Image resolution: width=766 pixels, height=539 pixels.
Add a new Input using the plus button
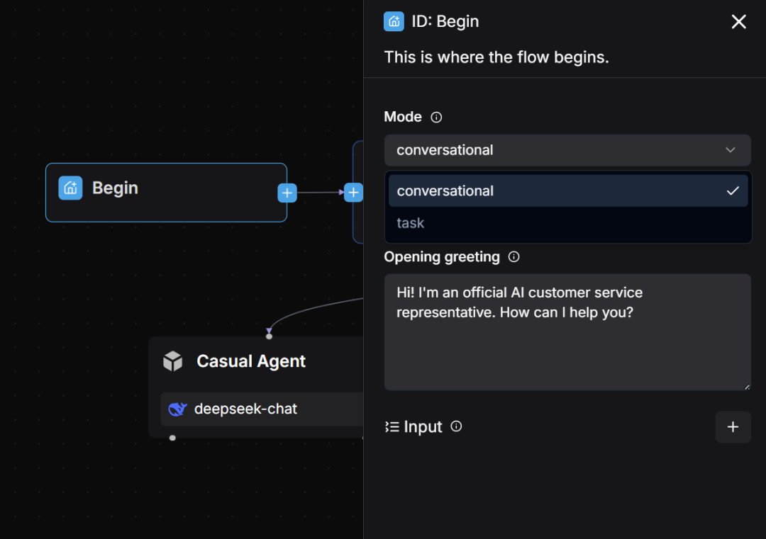click(x=733, y=426)
